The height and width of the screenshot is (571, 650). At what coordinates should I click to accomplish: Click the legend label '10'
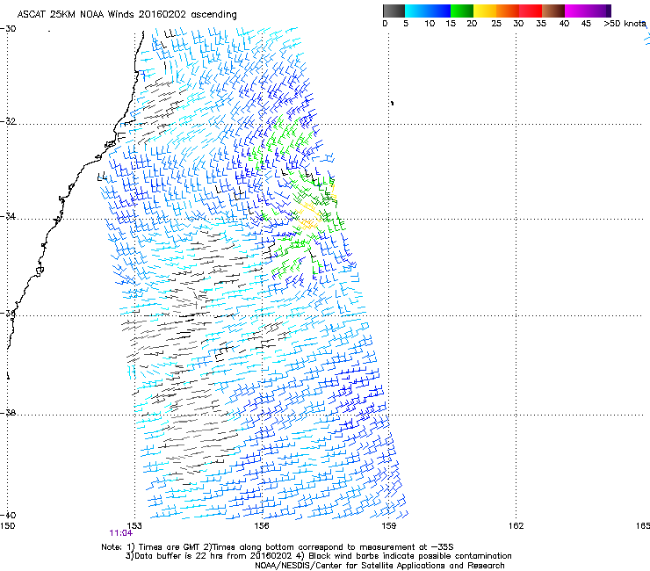tap(430, 24)
